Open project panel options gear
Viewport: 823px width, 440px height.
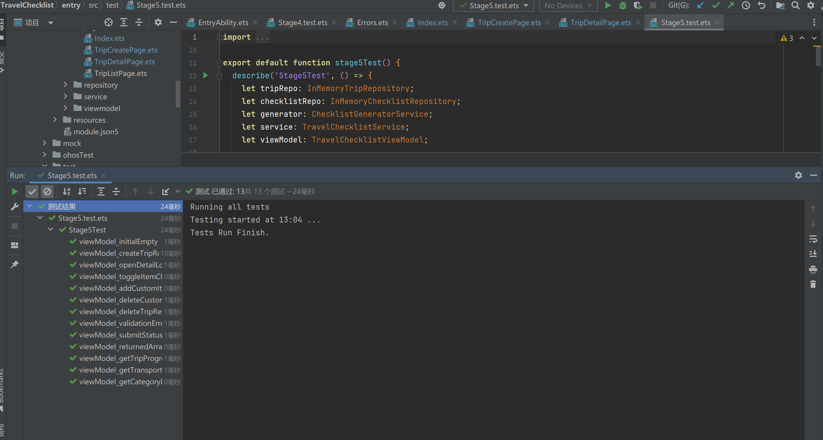click(158, 22)
